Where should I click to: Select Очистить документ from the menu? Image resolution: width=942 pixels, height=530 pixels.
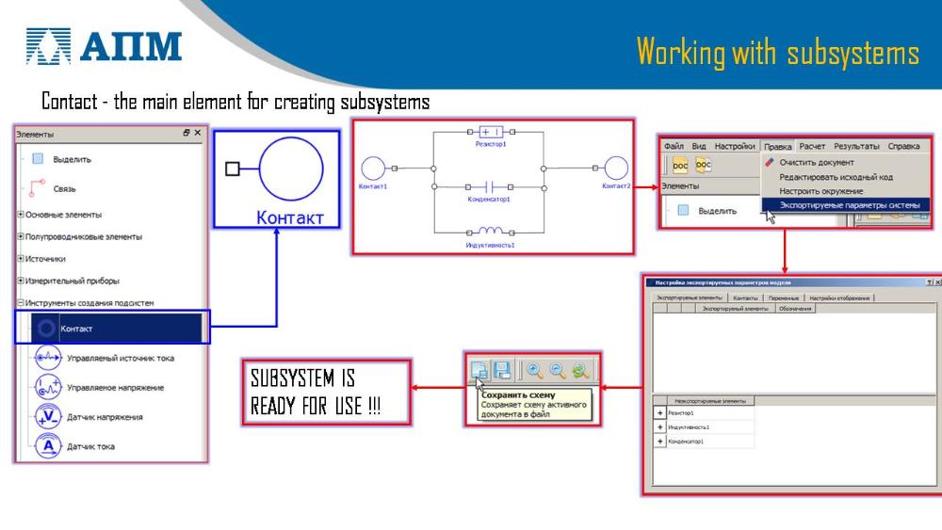pyautogui.click(x=816, y=163)
